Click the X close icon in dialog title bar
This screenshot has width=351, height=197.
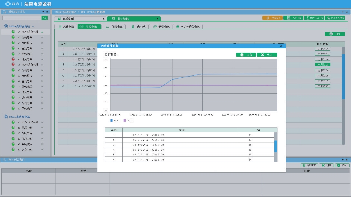[x=281, y=46]
